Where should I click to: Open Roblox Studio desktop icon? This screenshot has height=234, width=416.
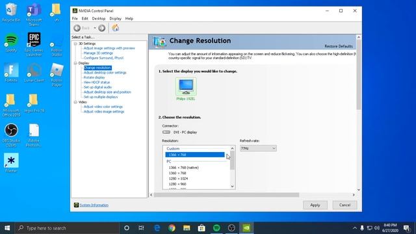pyautogui.click(x=57, y=45)
